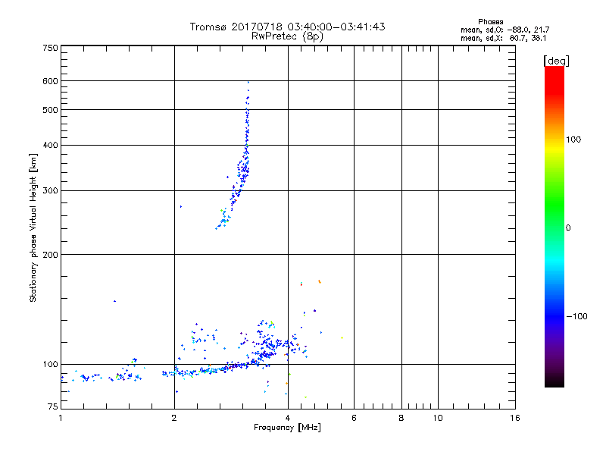Click the 'mean, sd,X: 80.7, 38.1' statistic
Viewport: 606px width, 455px height.
point(503,38)
